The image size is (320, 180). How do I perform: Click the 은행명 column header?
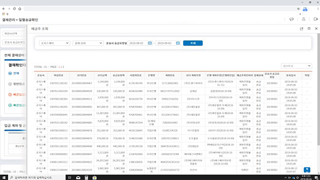tap(151, 75)
